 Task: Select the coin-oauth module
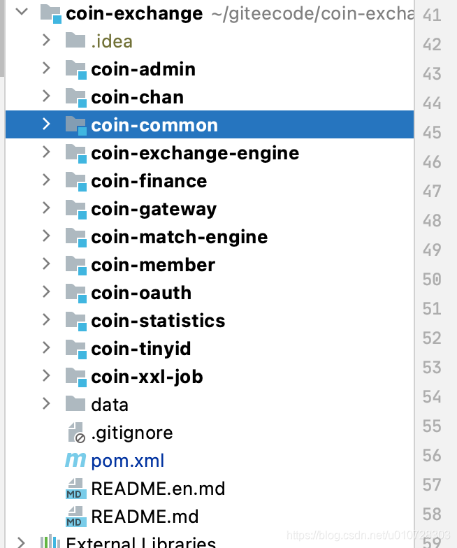141,293
